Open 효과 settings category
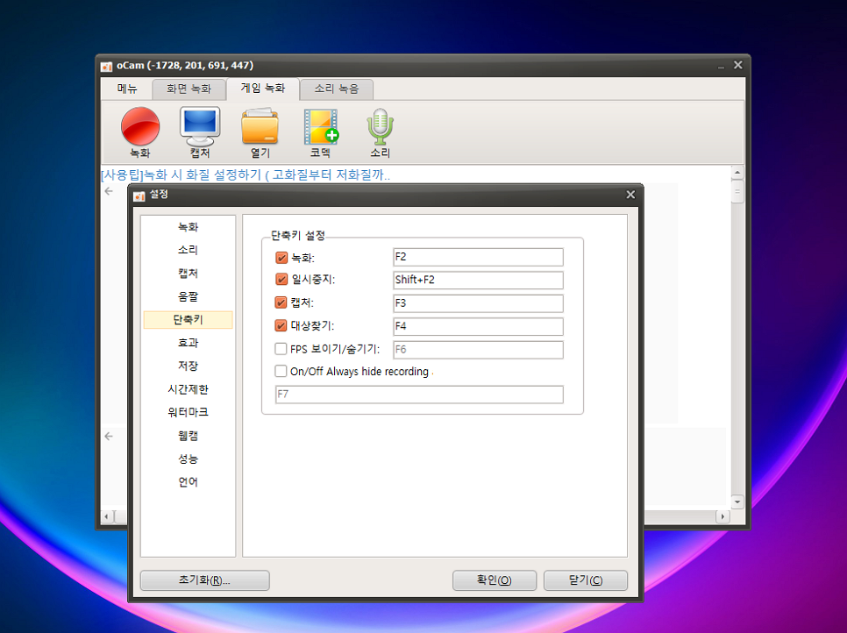This screenshot has height=633, width=847. coord(188,343)
